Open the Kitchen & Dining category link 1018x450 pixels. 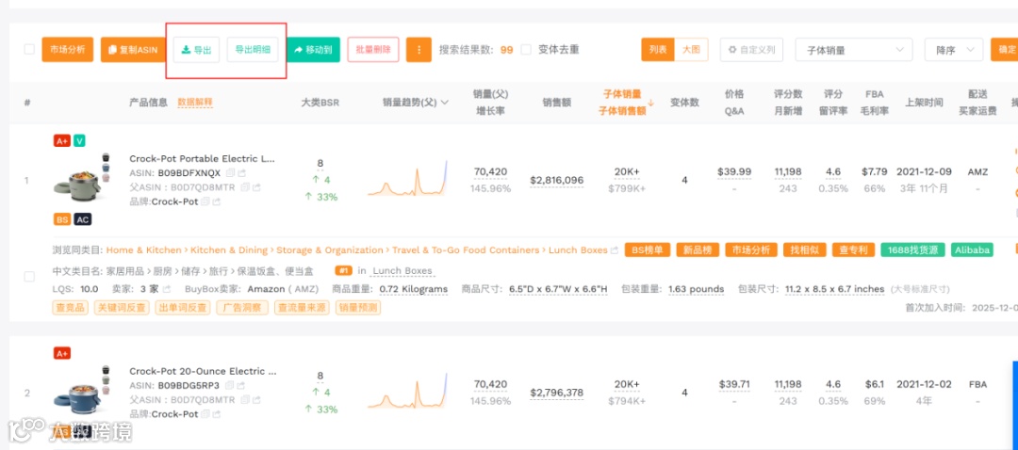pyautogui.click(x=229, y=250)
